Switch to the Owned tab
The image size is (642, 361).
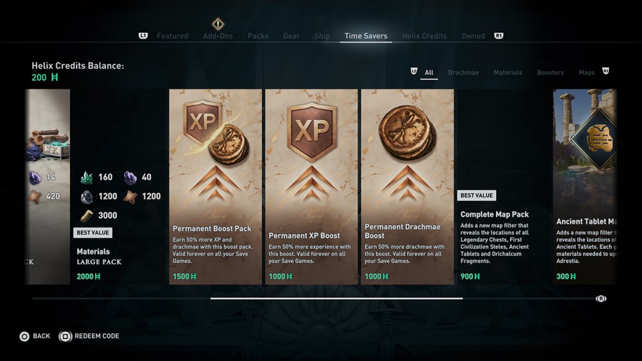473,36
